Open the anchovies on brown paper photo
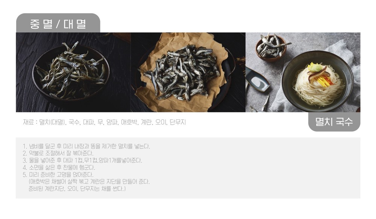376x219 pixels. [x=188, y=72]
